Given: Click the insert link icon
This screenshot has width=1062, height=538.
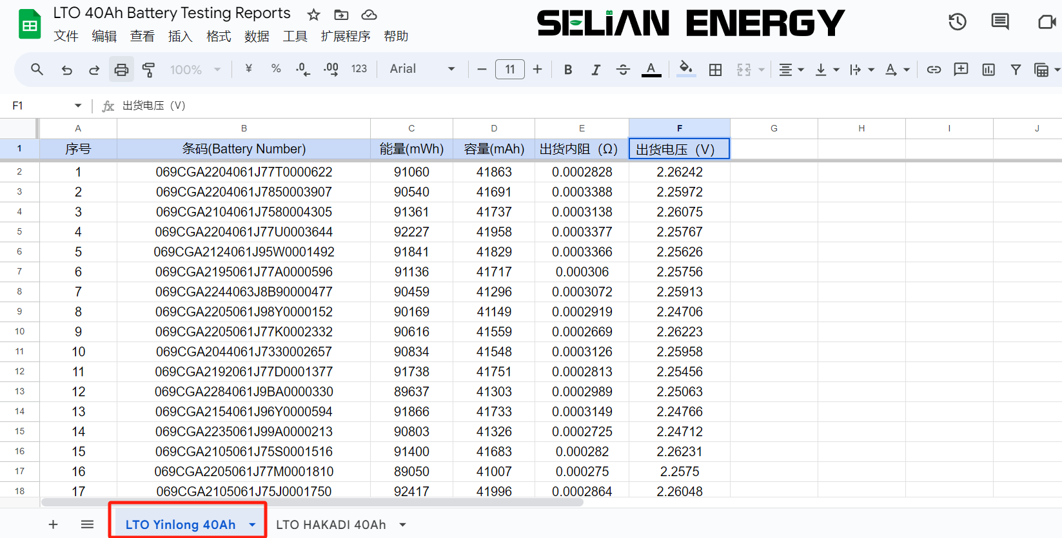Looking at the screenshot, I should [x=934, y=70].
